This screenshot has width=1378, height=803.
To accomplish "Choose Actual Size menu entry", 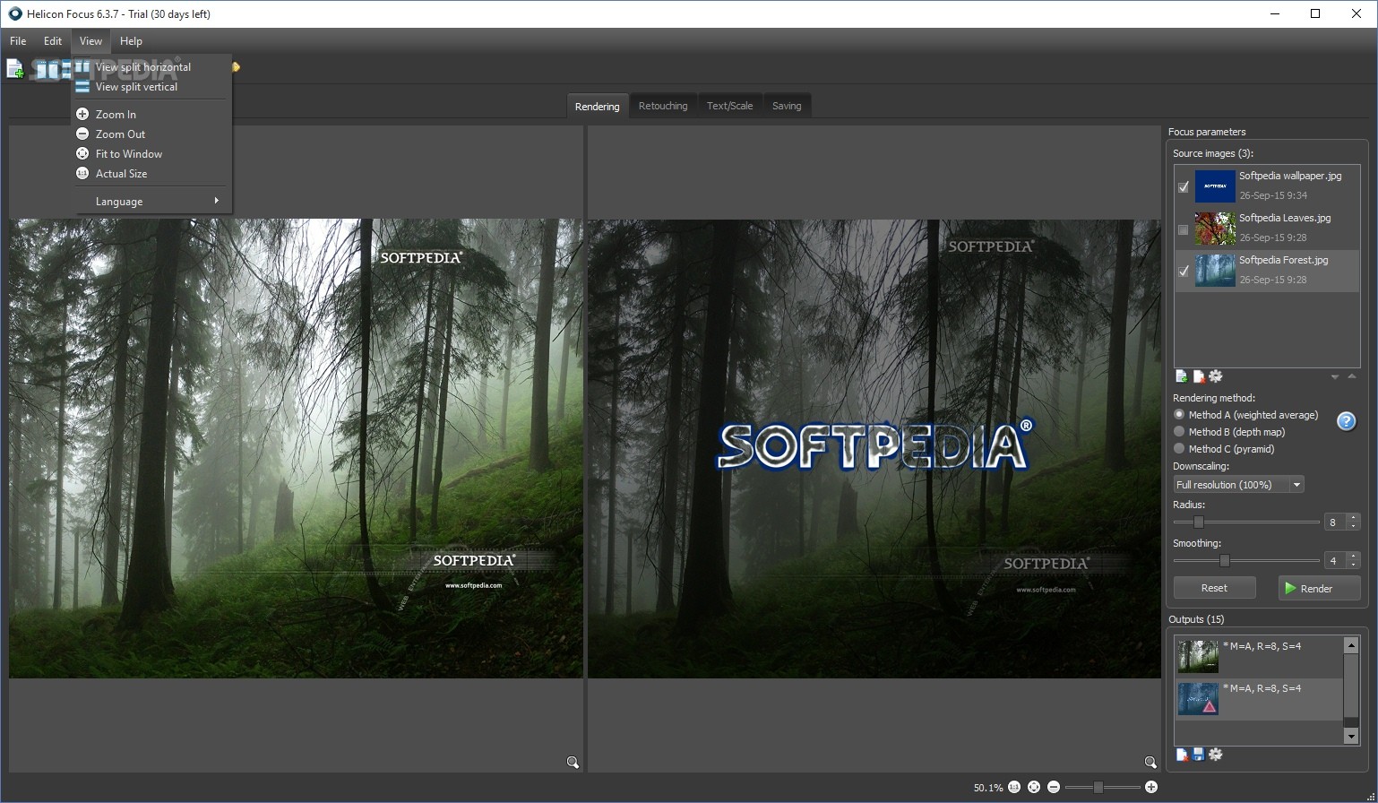I will 151,174.
